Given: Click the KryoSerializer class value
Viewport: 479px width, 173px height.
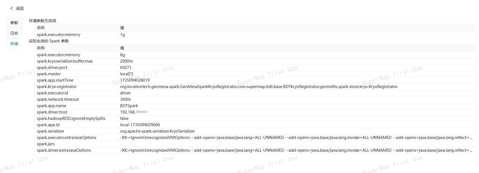Looking at the screenshot, I should 158,131.
